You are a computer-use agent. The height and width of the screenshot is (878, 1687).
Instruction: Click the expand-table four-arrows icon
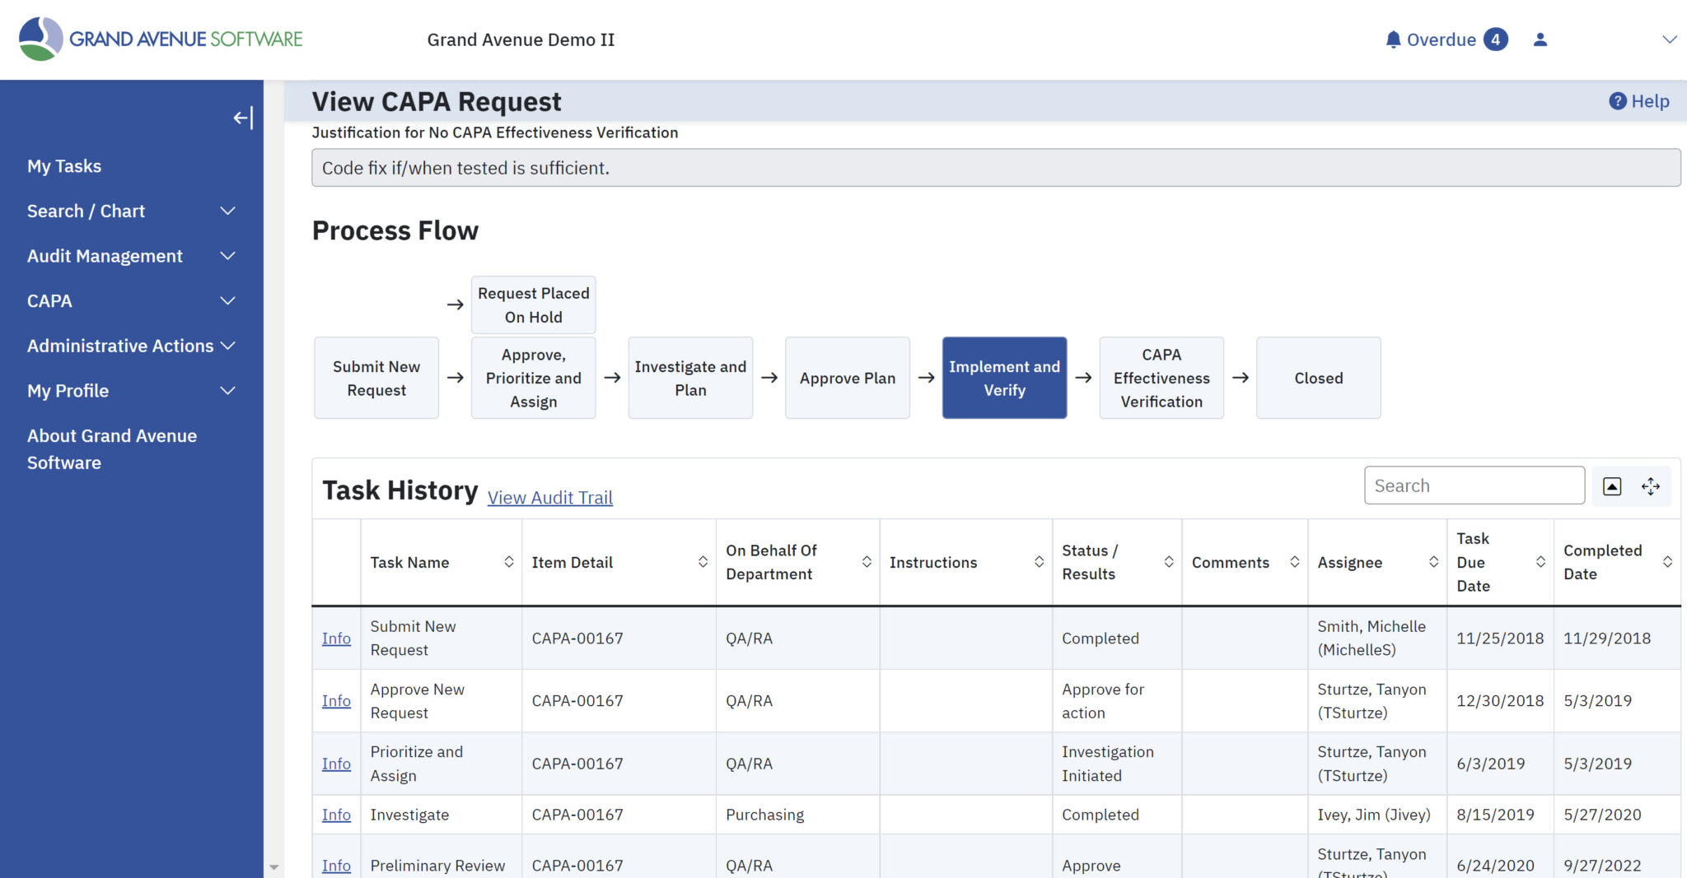pyautogui.click(x=1651, y=485)
